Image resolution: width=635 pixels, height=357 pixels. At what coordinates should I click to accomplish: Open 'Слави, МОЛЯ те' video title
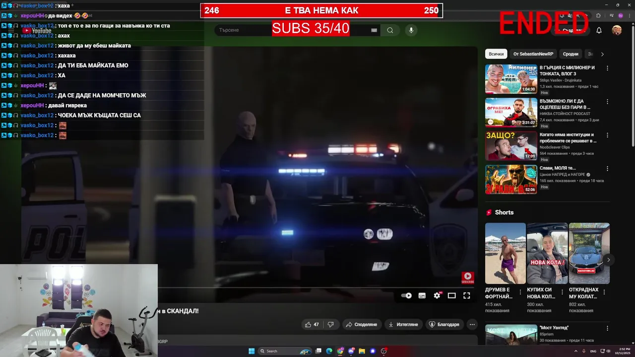point(558,168)
